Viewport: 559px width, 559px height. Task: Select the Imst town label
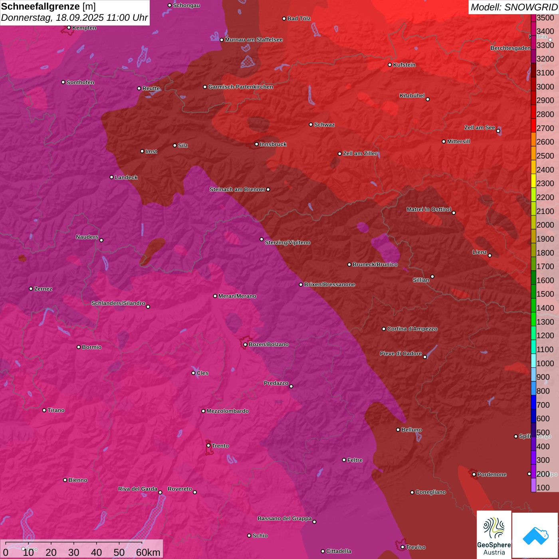click(151, 151)
